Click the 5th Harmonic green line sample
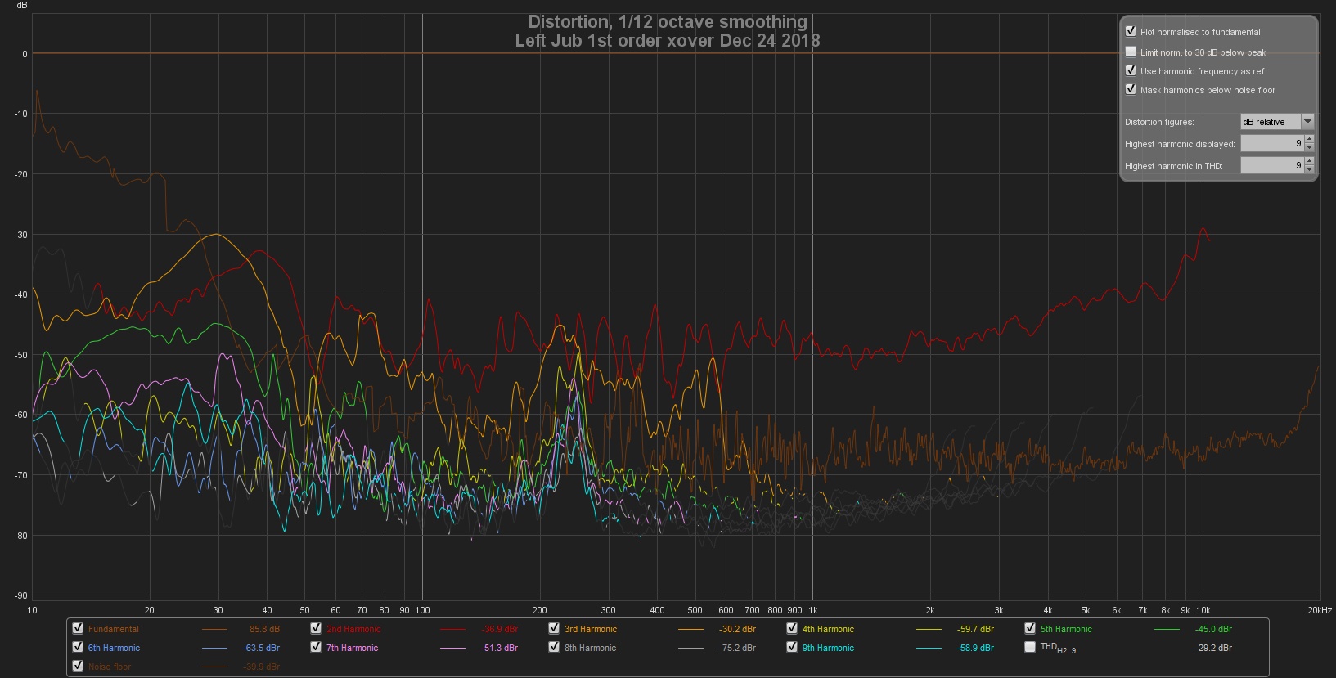 (1167, 630)
